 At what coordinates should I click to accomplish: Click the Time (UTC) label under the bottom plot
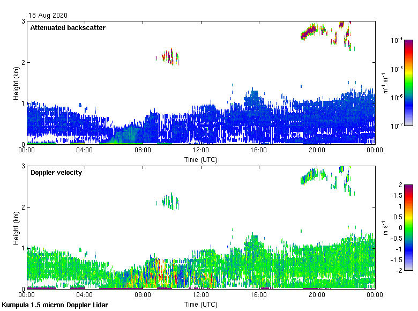point(201,304)
